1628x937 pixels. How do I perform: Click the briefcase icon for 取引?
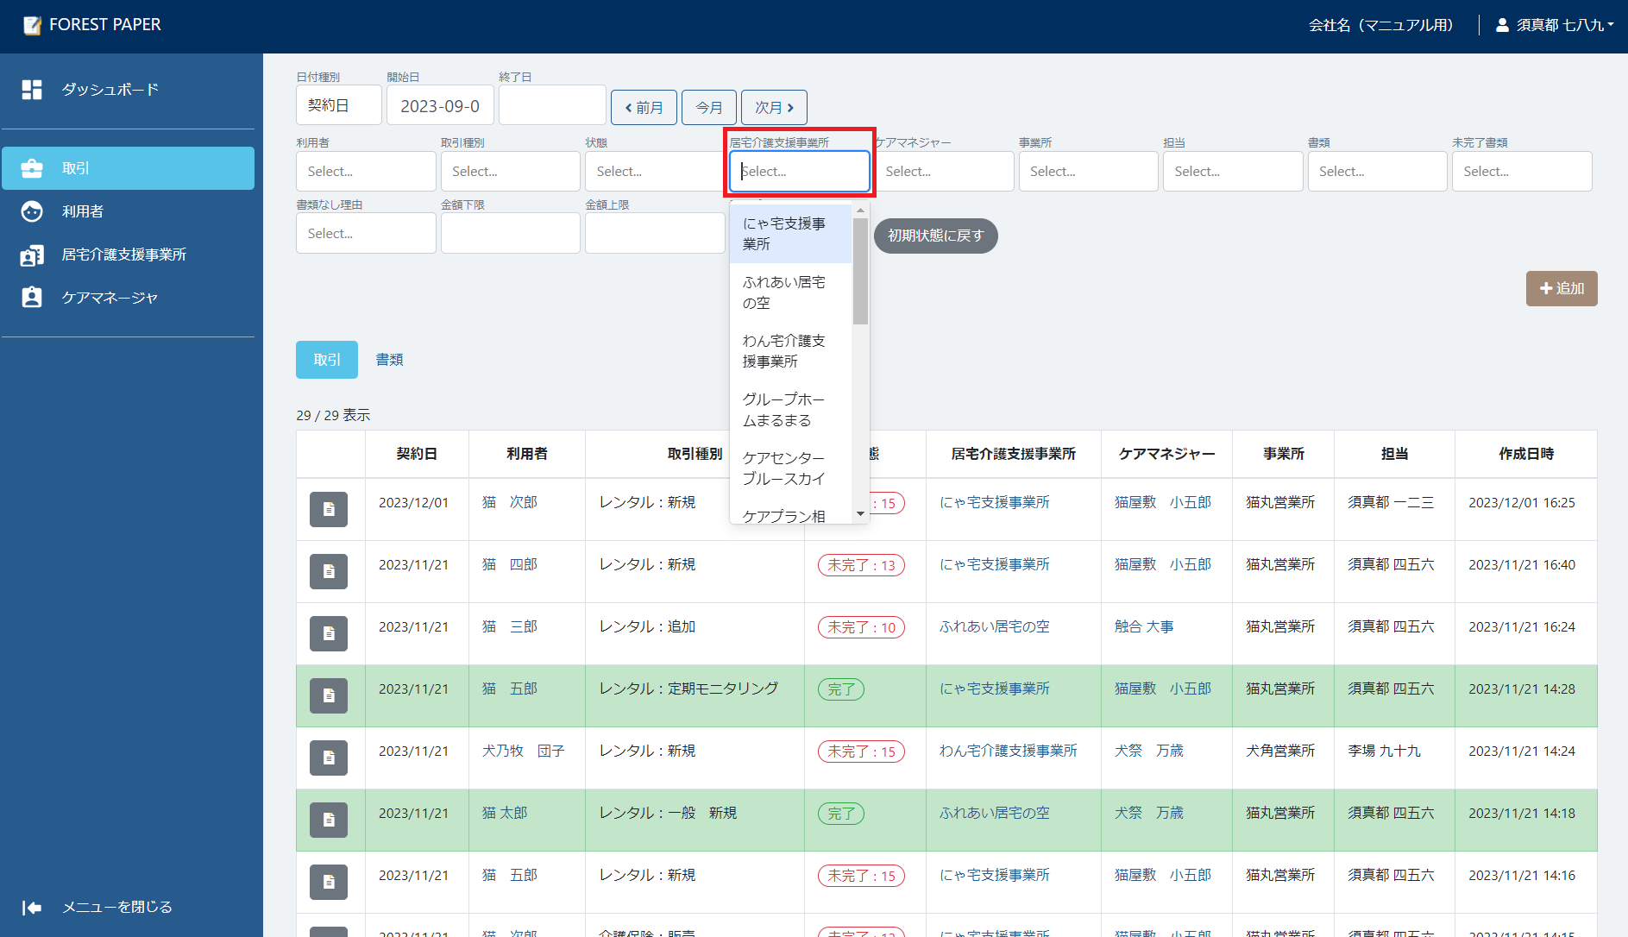tap(32, 168)
